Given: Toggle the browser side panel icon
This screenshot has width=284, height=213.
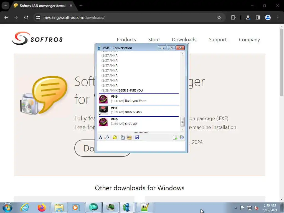Looking at the screenshot, I should click(258, 17).
